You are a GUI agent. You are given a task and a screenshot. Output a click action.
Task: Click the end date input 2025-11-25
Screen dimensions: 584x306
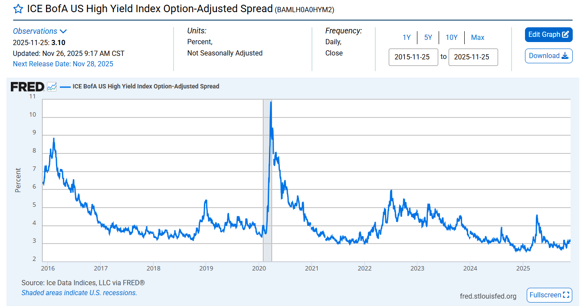[473, 57]
